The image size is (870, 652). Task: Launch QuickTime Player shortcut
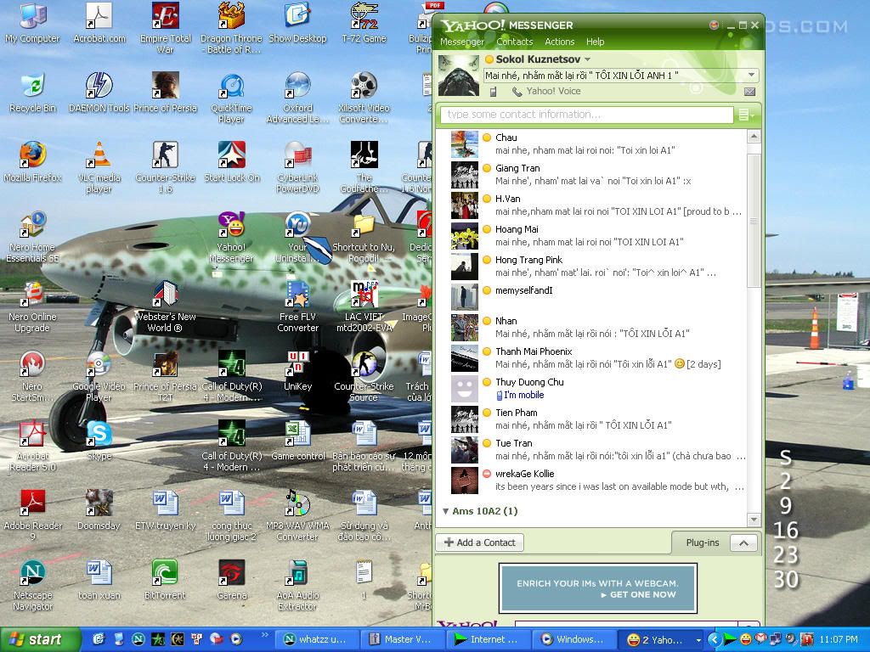pos(231,98)
